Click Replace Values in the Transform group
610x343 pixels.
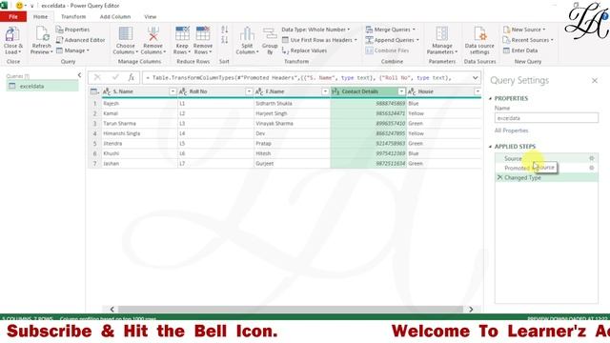click(304, 50)
